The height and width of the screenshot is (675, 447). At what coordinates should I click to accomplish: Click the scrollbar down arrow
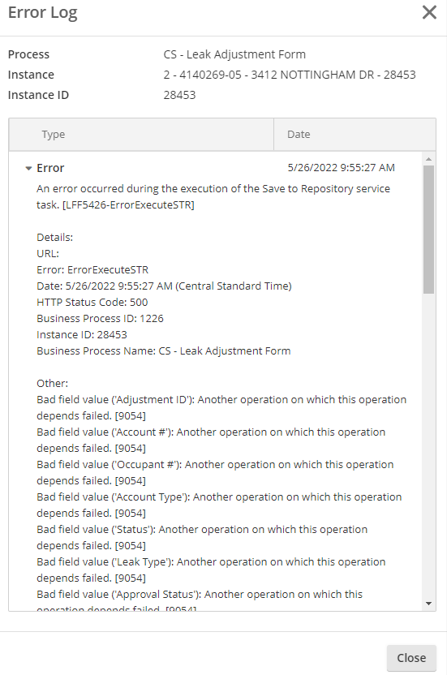coord(428,604)
